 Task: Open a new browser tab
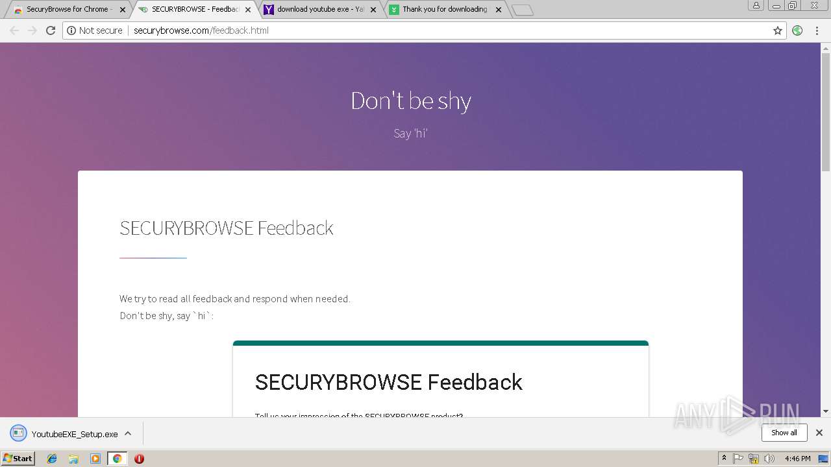point(523,10)
